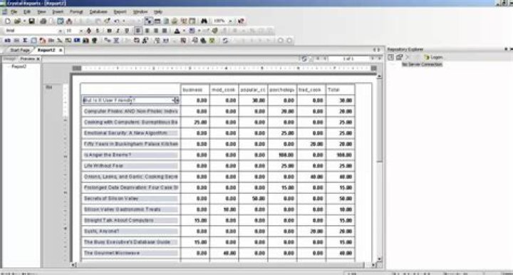Toggle the Group Tree button
513x275 pixels.
tap(148, 21)
